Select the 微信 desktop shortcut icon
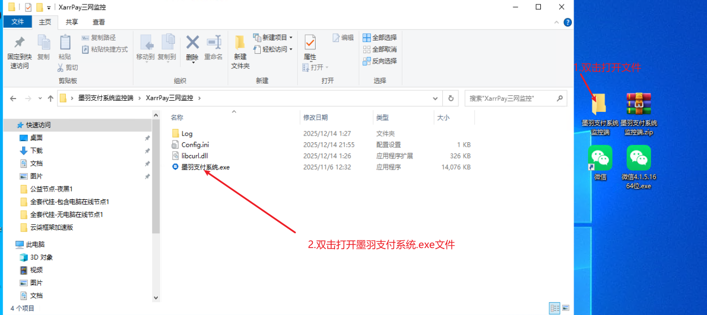 click(600, 158)
